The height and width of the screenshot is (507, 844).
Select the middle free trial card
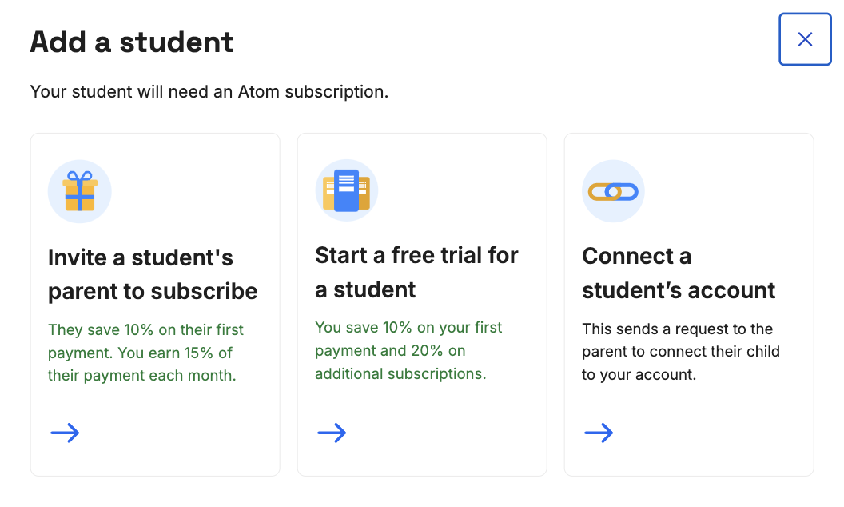(421, 302)
